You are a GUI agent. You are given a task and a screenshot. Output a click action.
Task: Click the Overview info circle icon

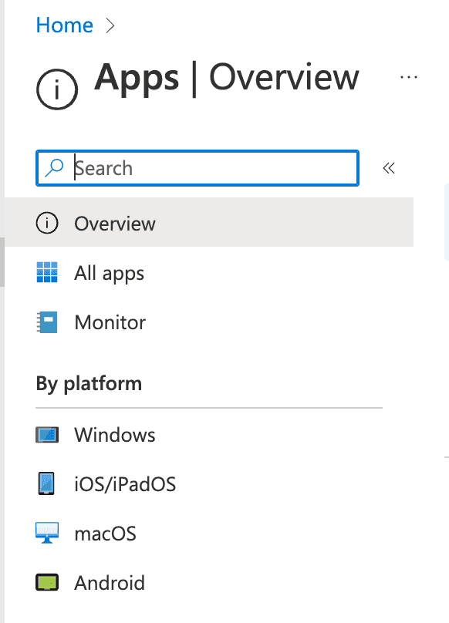(x=47, y=223)
